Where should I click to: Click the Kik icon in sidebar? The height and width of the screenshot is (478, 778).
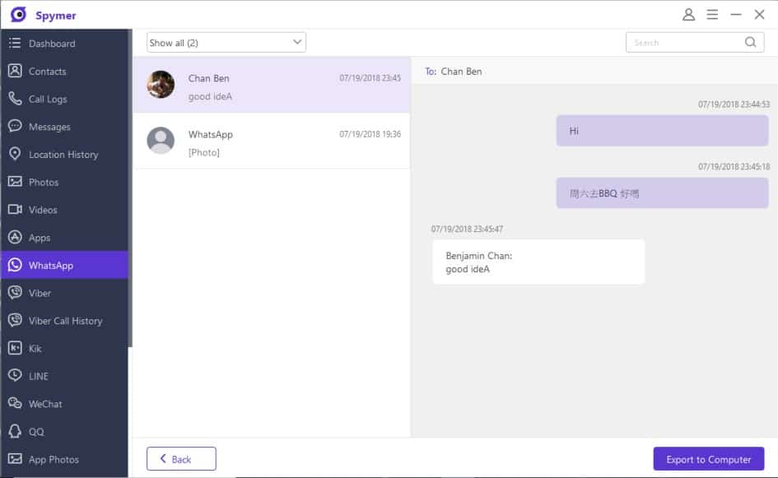click(x=15, y=348)
